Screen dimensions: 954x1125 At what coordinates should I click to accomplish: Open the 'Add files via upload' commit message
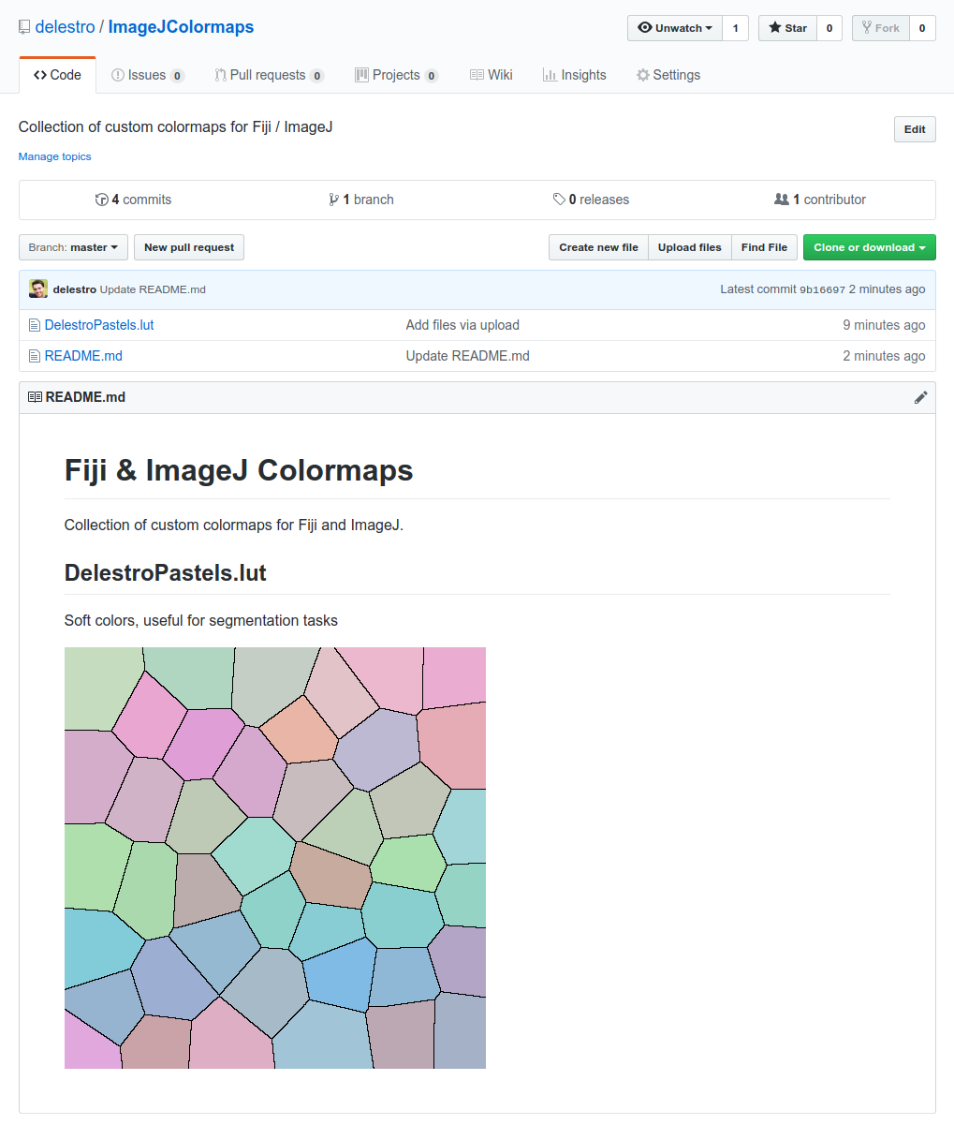[462, 325]
